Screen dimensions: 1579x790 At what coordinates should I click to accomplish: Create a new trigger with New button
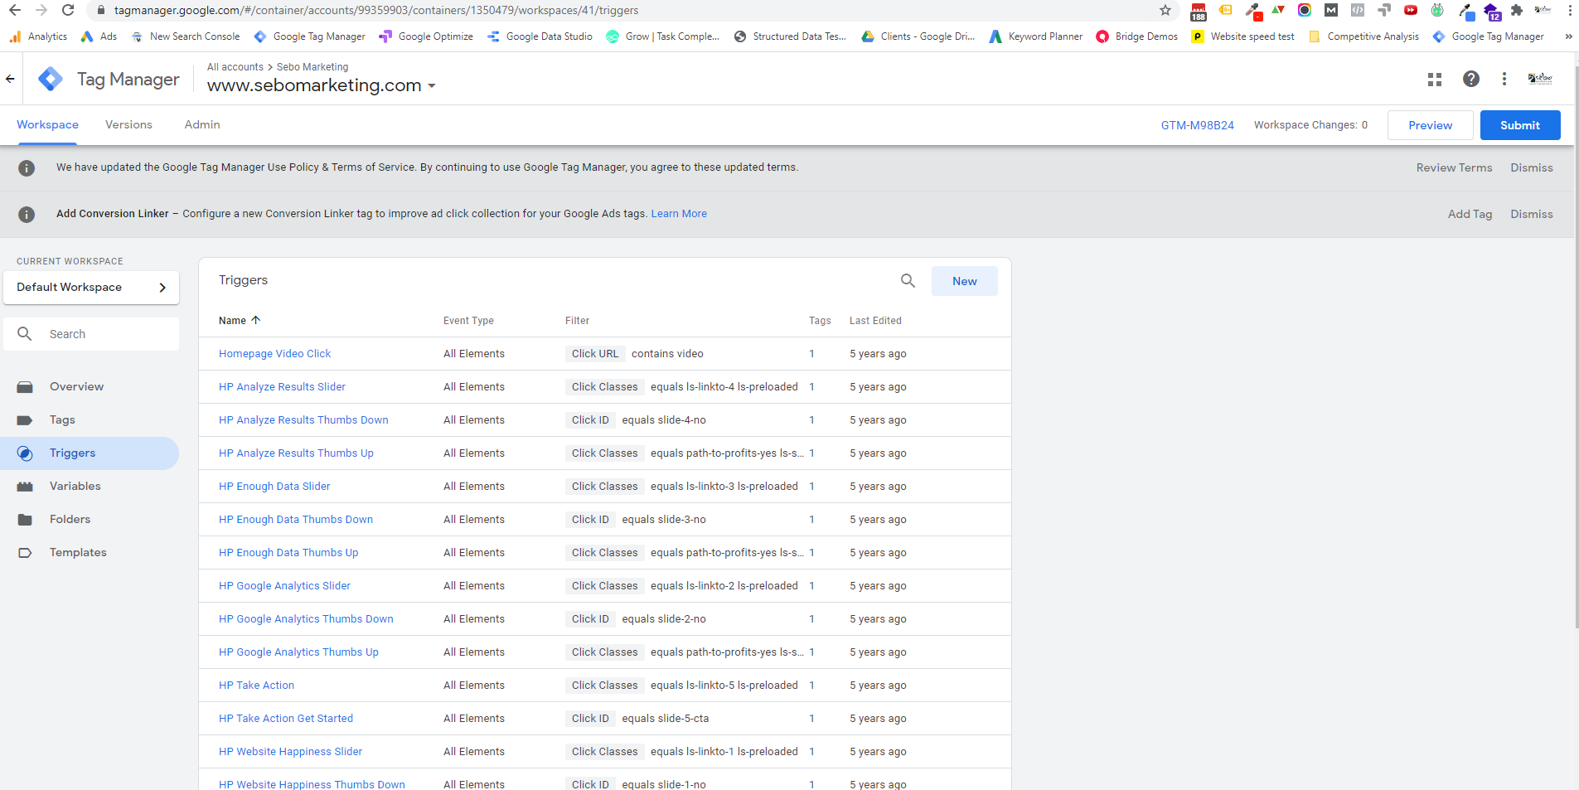pos(964,281)
